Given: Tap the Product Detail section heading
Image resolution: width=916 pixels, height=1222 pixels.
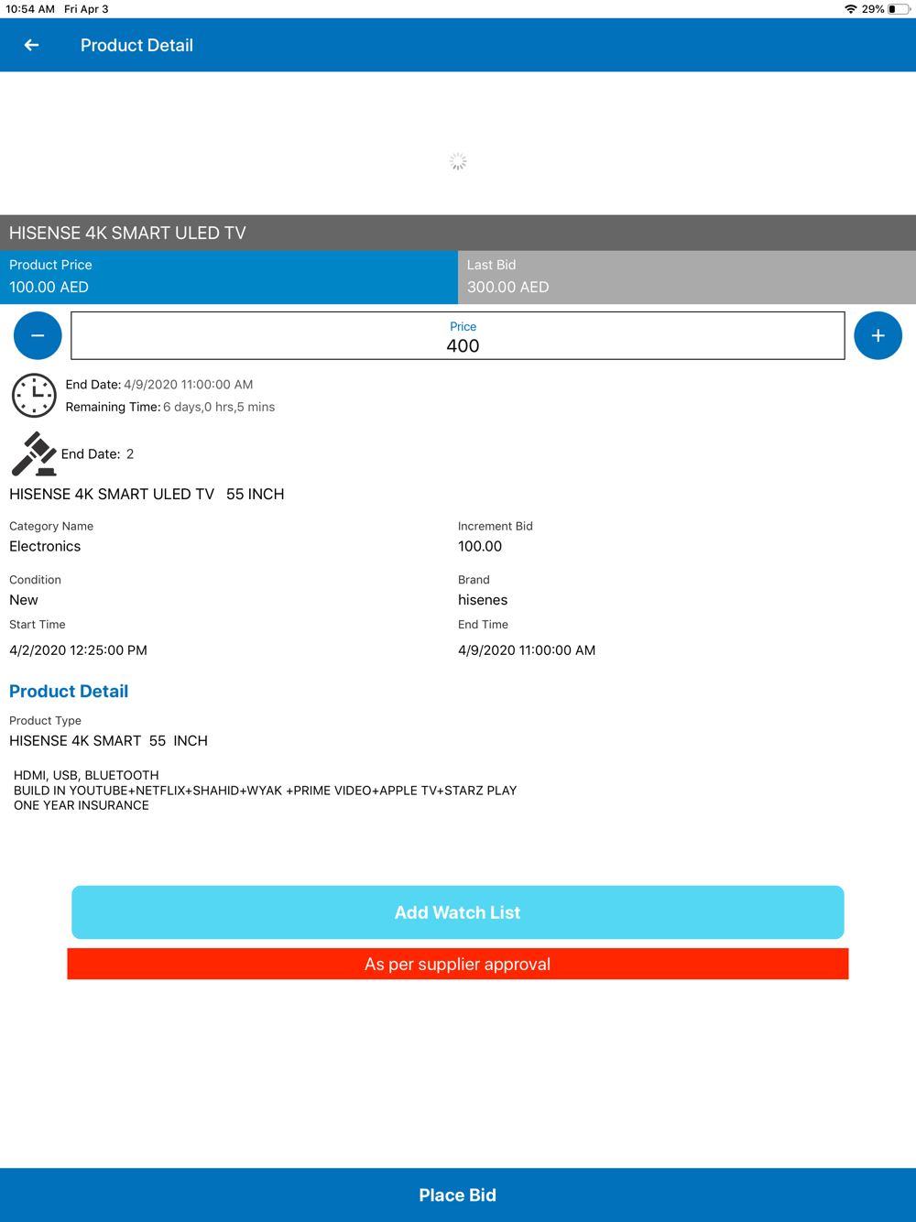Looking at the screenshot, I should point(69,692).
